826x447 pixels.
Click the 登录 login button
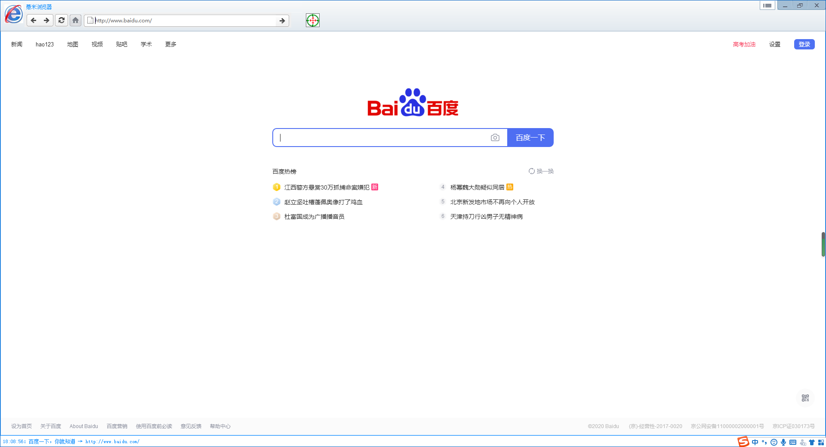point(804,44)
